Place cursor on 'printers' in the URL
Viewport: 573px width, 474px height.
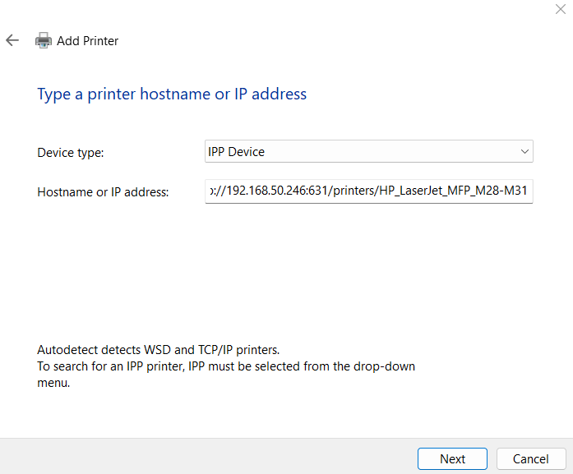351,191
